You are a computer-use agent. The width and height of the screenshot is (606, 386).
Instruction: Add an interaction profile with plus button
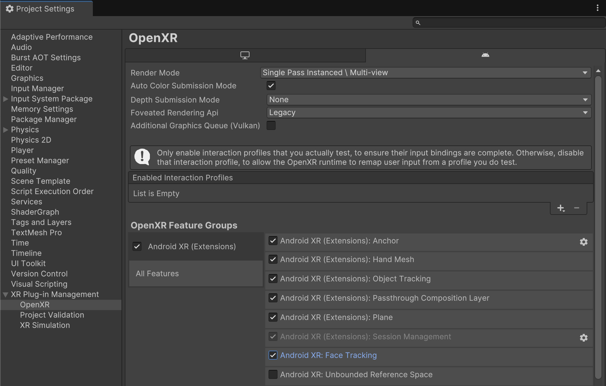pyautogui.click(x=561, y=208)
